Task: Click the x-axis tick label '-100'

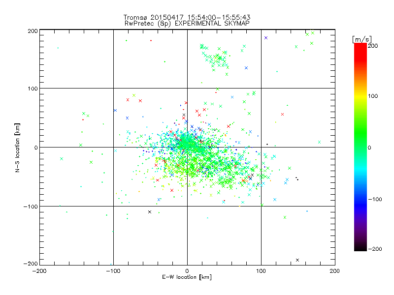Action: tap(113, 271)
